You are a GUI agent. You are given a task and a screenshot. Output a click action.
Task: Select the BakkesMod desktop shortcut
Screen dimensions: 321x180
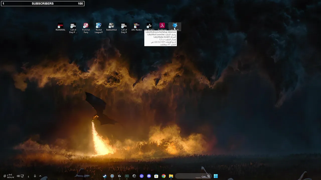pyautogui.click(x=111, y=27)
